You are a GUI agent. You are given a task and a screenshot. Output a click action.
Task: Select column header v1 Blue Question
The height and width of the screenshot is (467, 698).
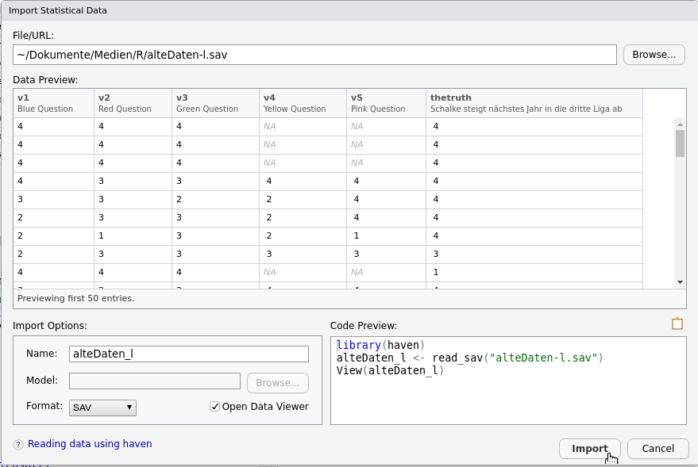53,103
